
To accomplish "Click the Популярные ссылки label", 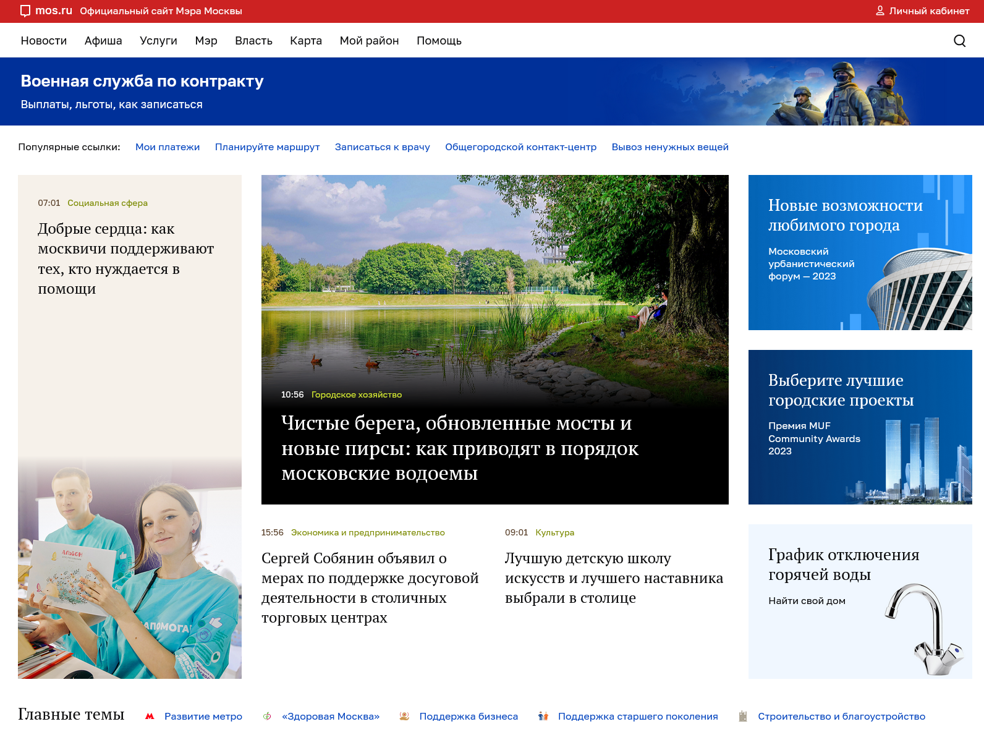I will (x=69, y=147).
